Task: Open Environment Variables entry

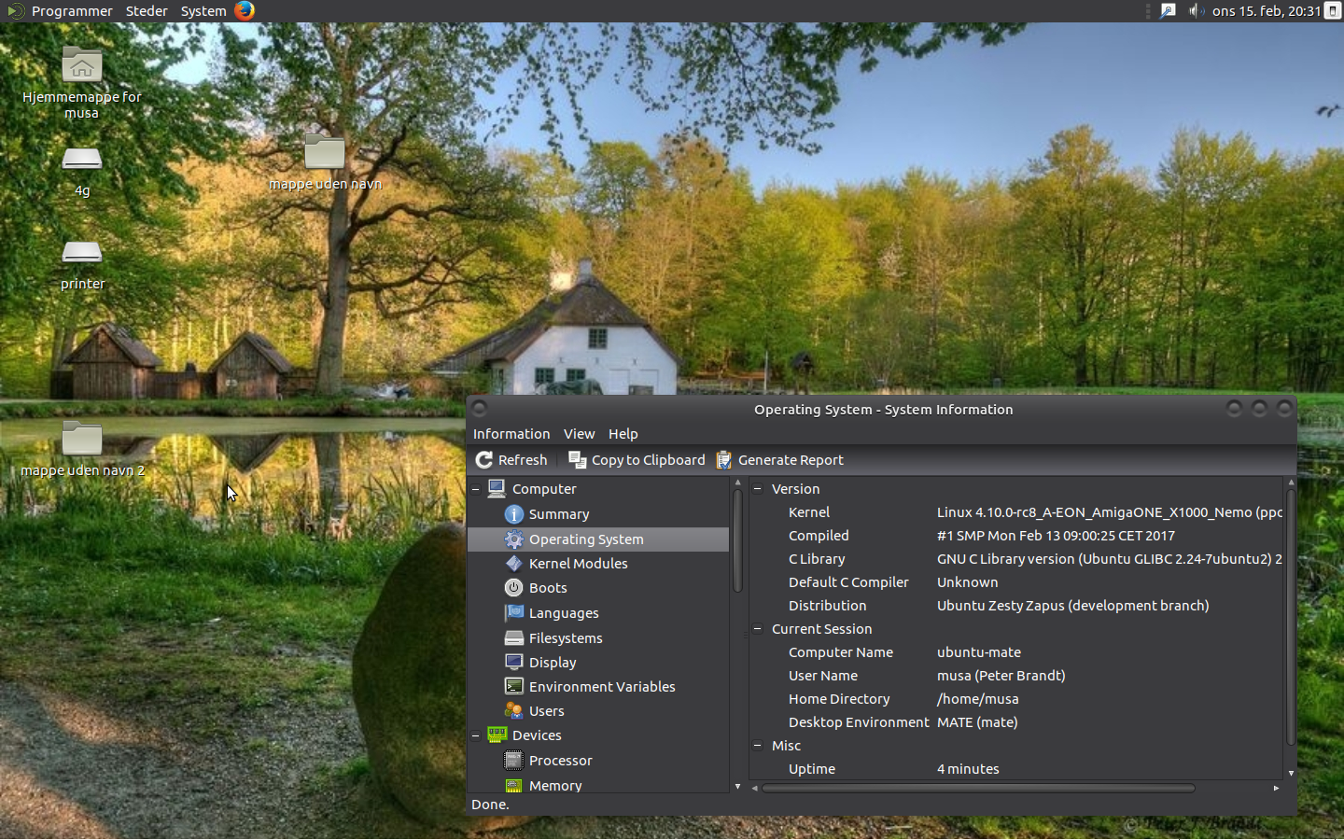Action: pos(601,687)
